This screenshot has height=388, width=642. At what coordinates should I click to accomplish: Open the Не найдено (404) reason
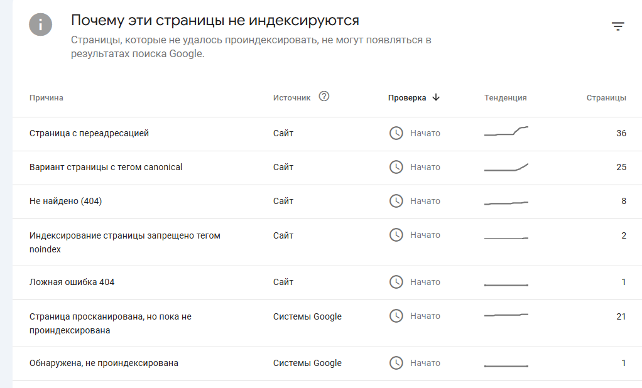click(66, 202)
